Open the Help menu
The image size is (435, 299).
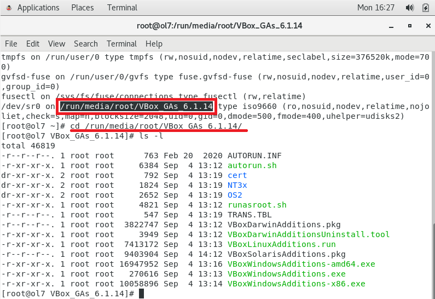(x=154, y=44)
